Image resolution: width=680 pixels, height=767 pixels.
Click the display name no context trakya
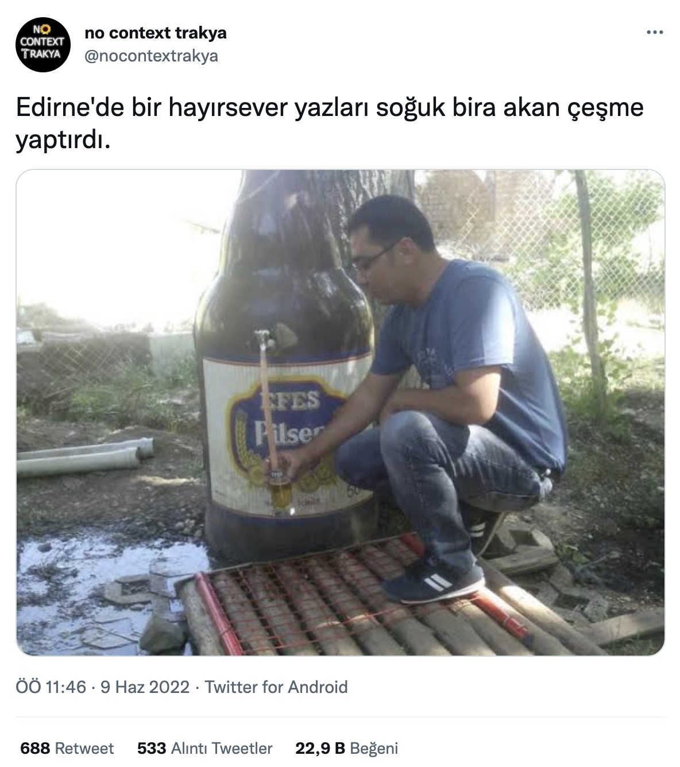156,33
